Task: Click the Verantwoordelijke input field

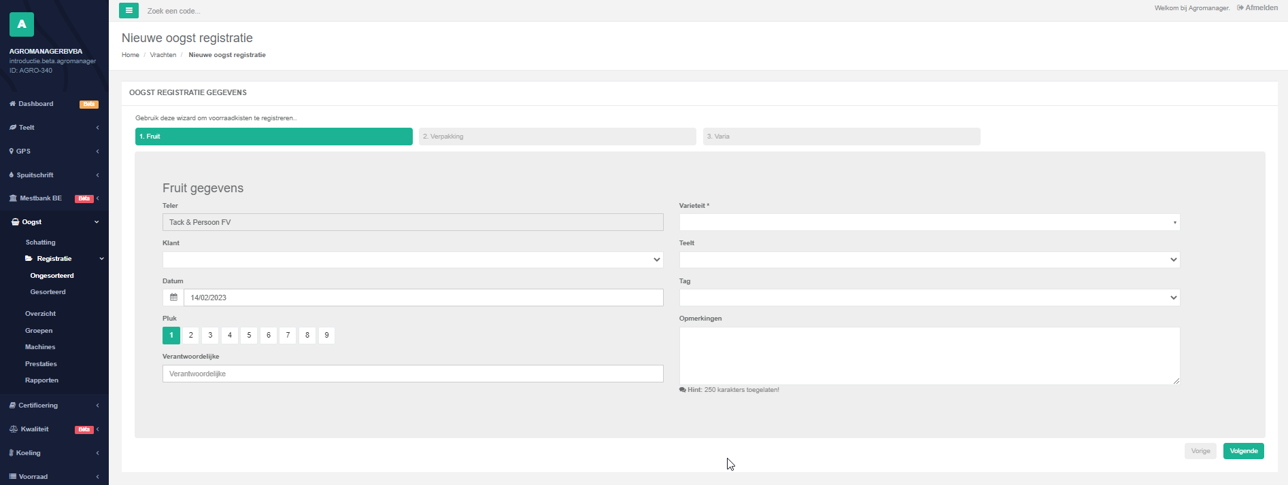Action: pos(413,374)
